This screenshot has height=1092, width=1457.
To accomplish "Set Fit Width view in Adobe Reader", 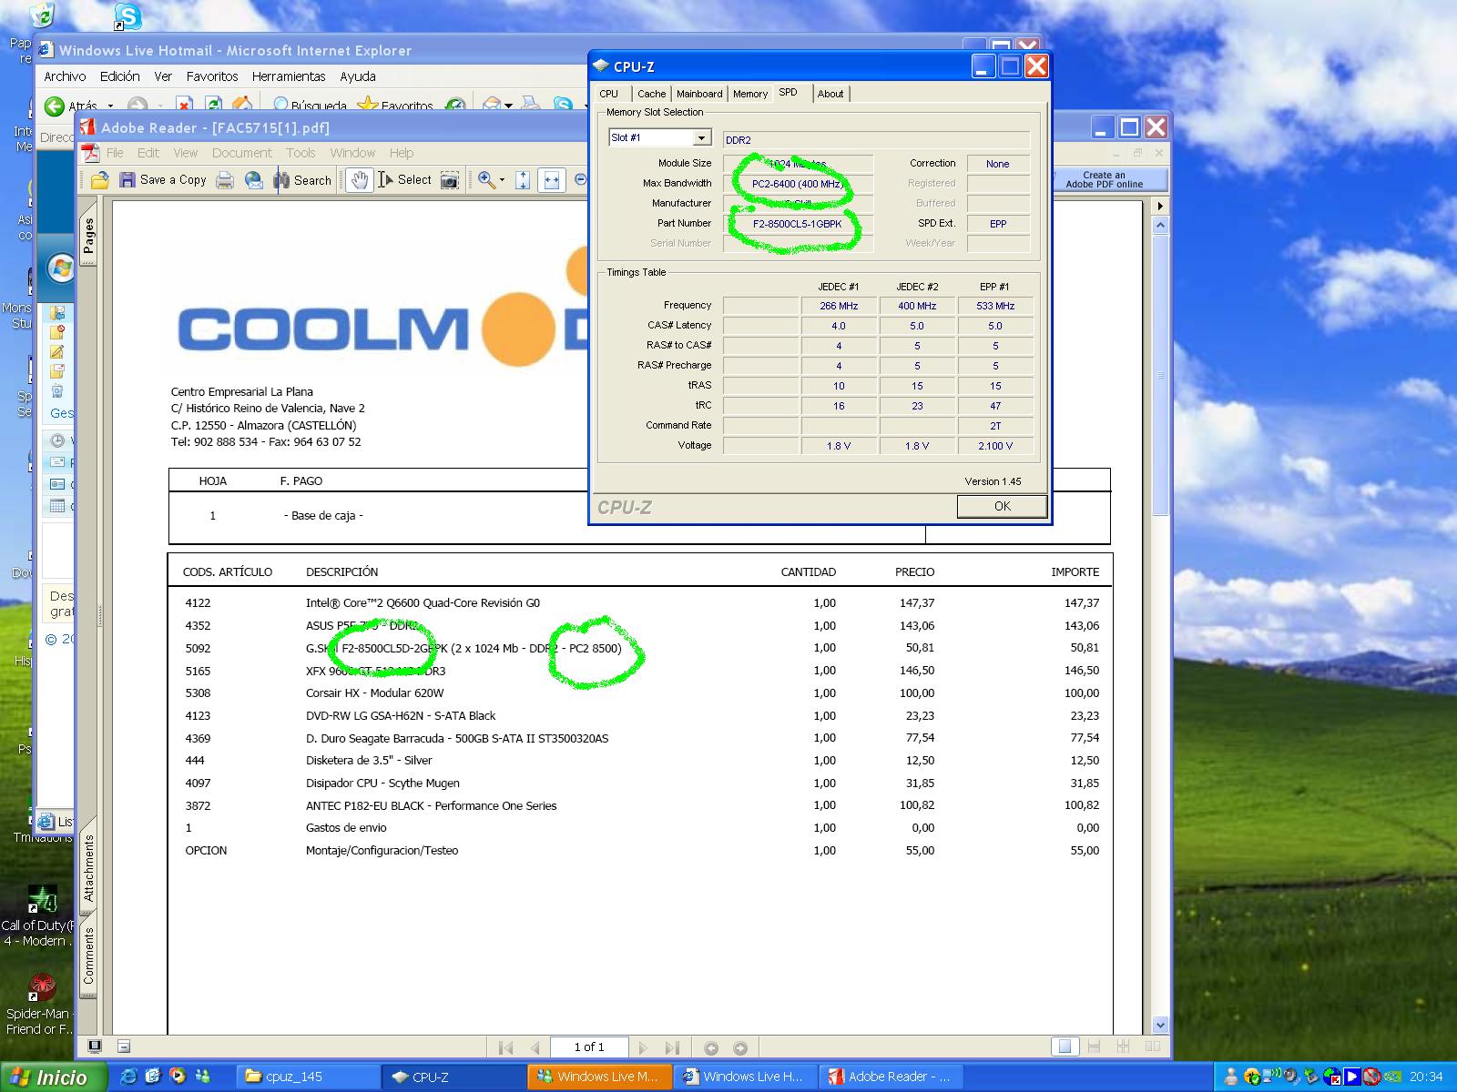I will tap(551, 180).
